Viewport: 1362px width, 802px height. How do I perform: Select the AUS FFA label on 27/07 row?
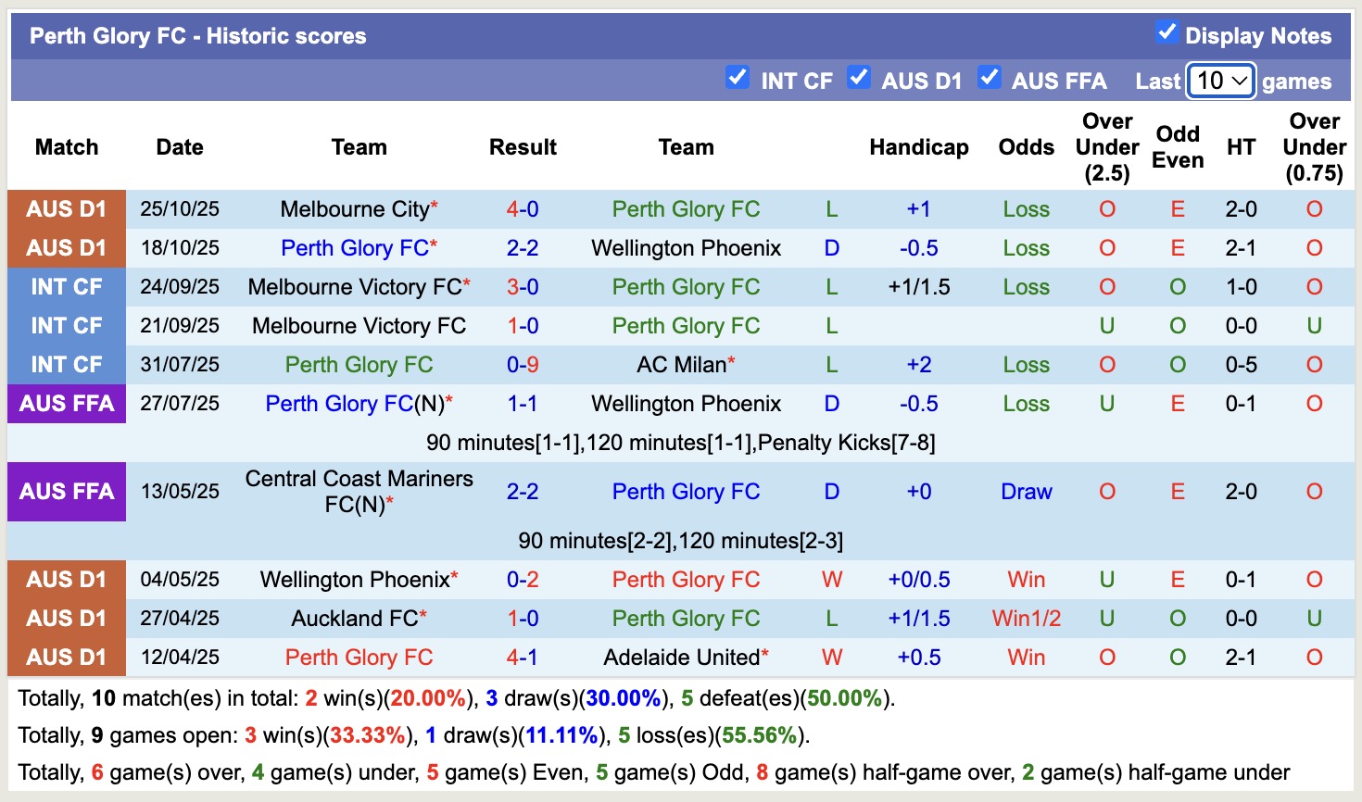(66, 404)
